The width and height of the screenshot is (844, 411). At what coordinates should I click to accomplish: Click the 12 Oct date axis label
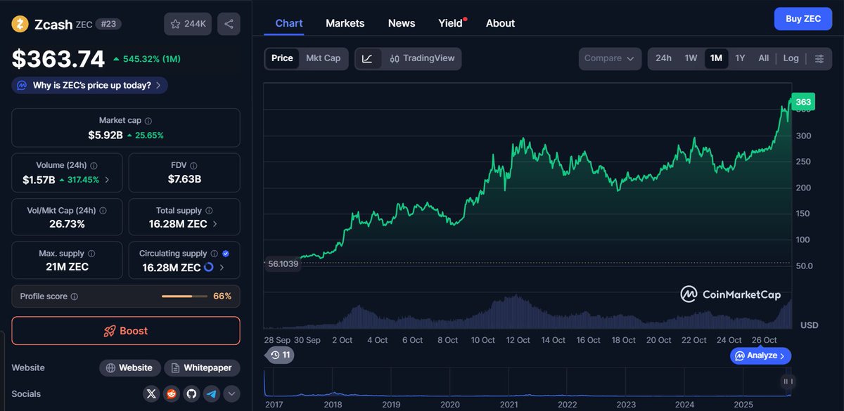(x=518, y=340)
